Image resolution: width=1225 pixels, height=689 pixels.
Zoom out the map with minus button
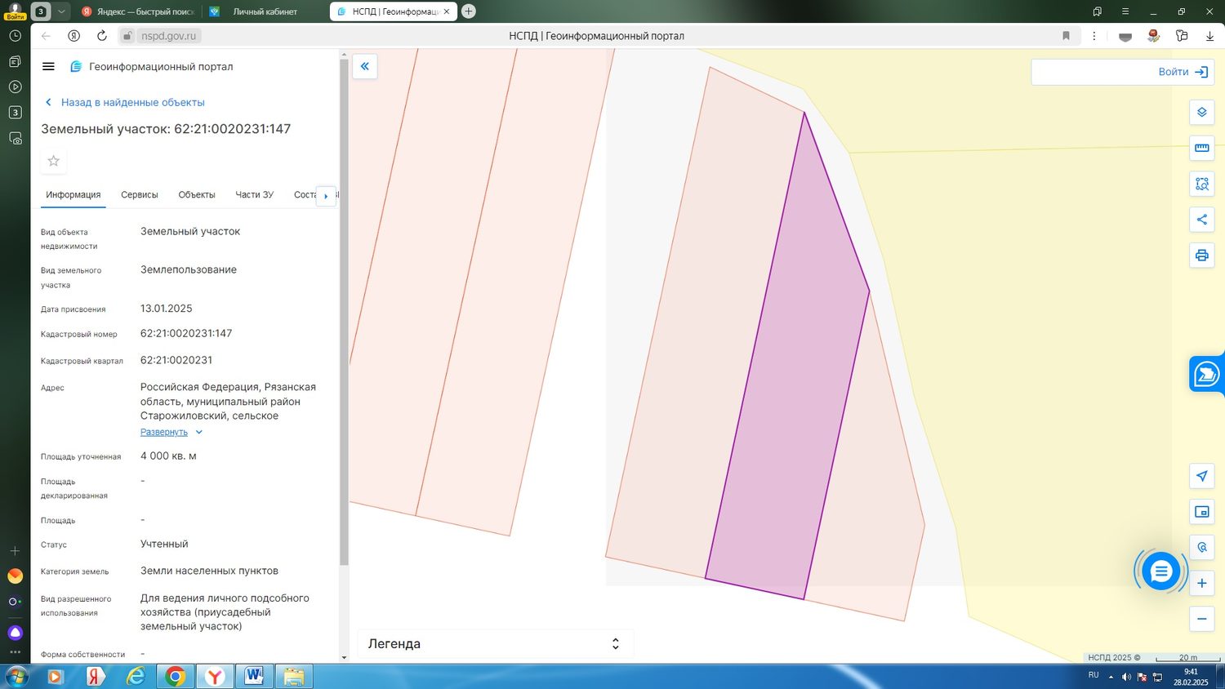[x=1201, y=619]
